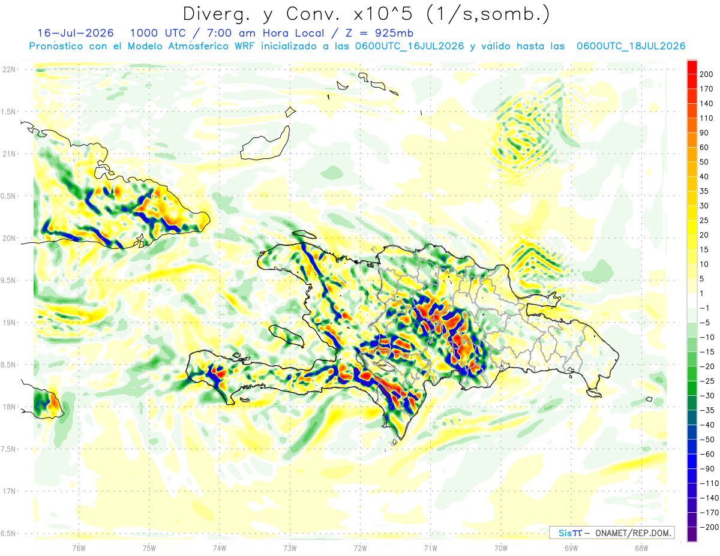720x556 pixels.
Task: Click the '74W' longitude label
Action: tap(219, 548)
